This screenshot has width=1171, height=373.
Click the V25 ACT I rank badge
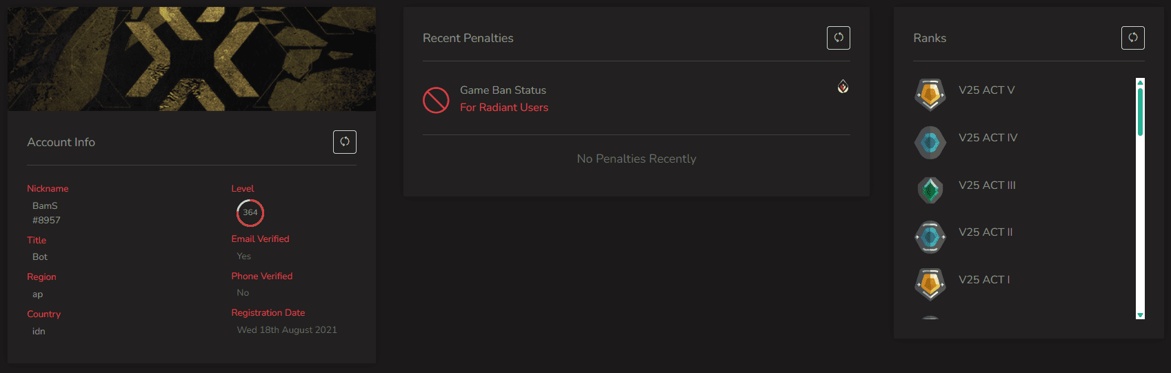[x=930, y=284]
